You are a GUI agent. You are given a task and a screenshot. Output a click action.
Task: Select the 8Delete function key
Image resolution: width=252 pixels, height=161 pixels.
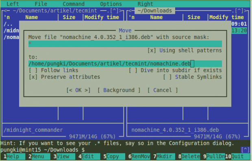click(x=189, y=157)
